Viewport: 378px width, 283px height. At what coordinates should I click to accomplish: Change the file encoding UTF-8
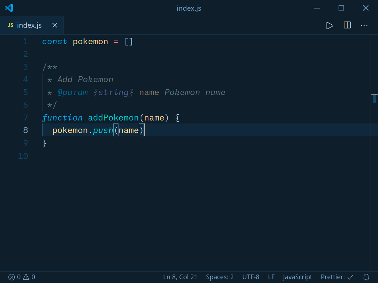(x=251, y=277)
